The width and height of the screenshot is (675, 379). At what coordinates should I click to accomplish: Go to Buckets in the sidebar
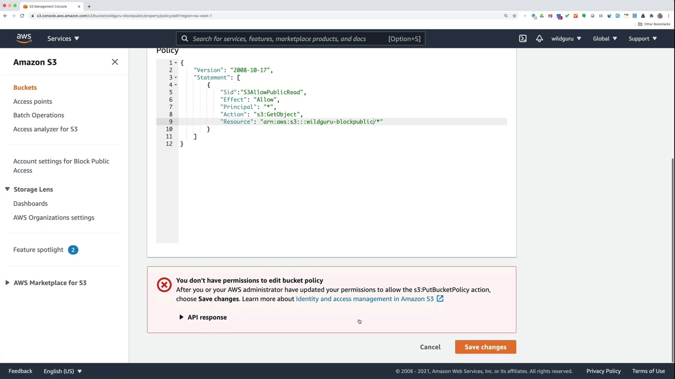[25, 87]
